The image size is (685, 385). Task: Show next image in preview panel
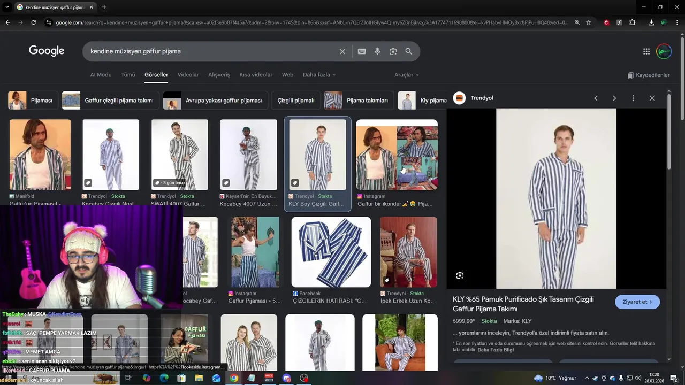point(614,98)
